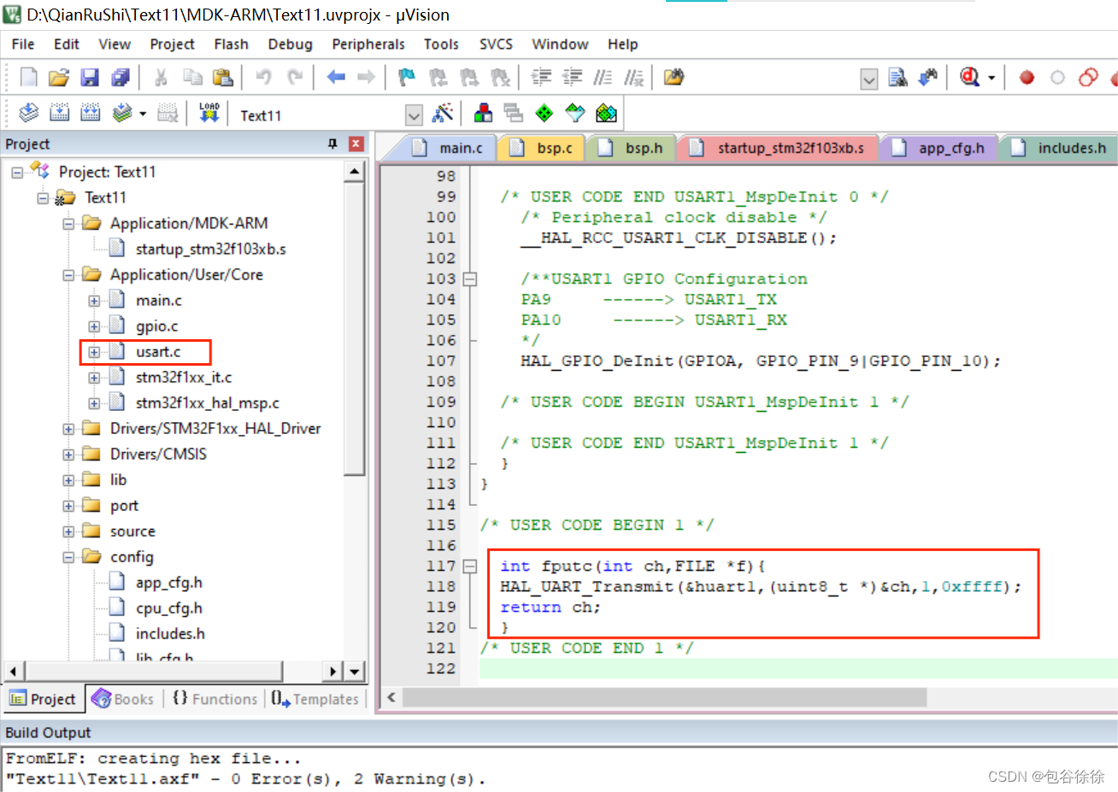Indent the selected text with the indent icon
The height and width of the screenshot is (792, 1118).
[x=541, y=78]
